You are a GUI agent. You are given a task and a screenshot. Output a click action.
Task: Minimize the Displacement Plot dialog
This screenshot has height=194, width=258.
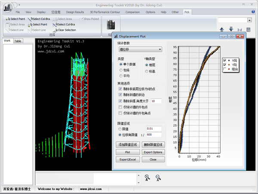pos(223,36)
